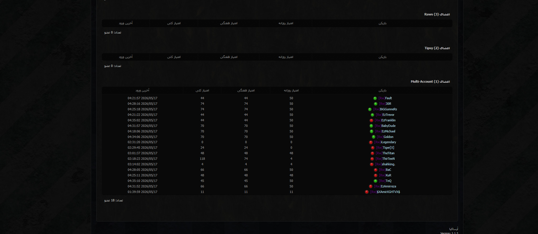Click the red status dot beside ThirTeeN
Viewport: 538px width, 234px height.
(372, 159)
